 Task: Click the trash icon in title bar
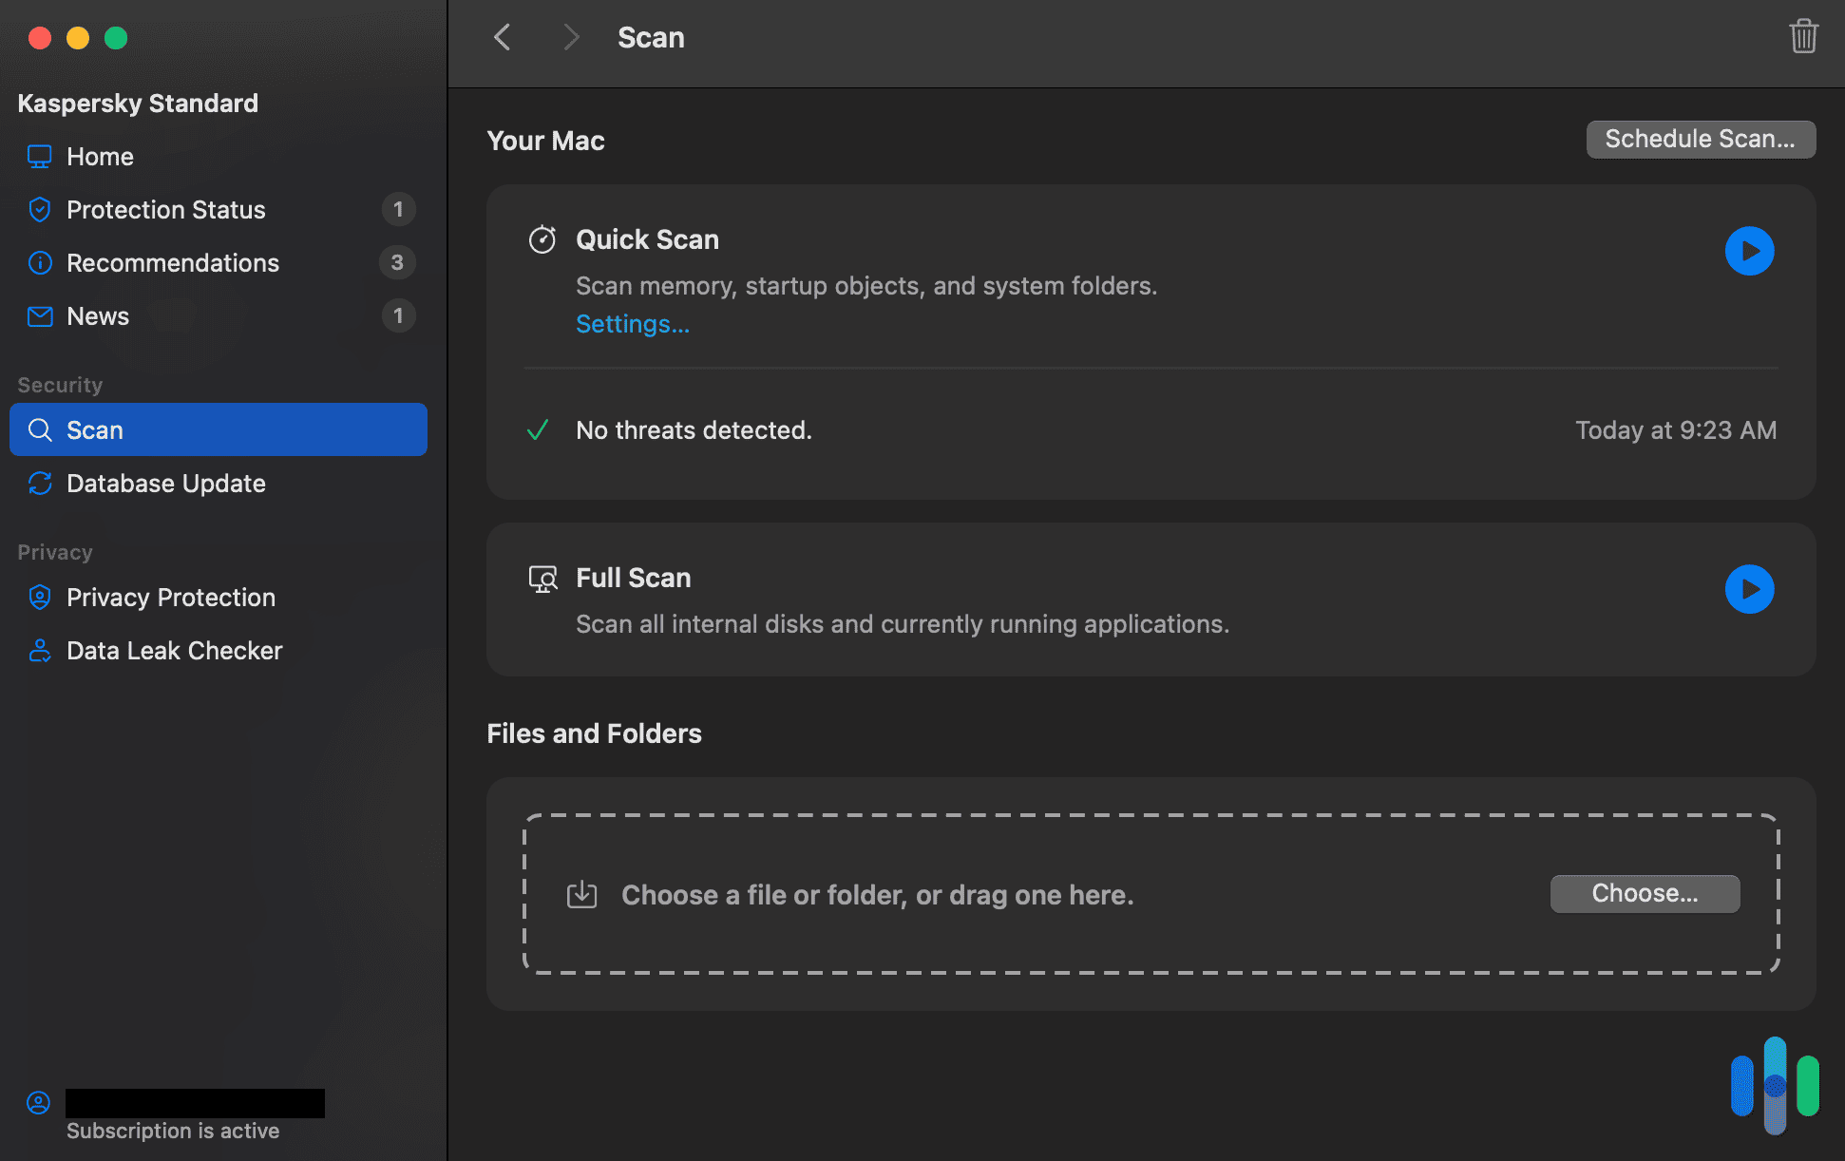pos(1802,37)
